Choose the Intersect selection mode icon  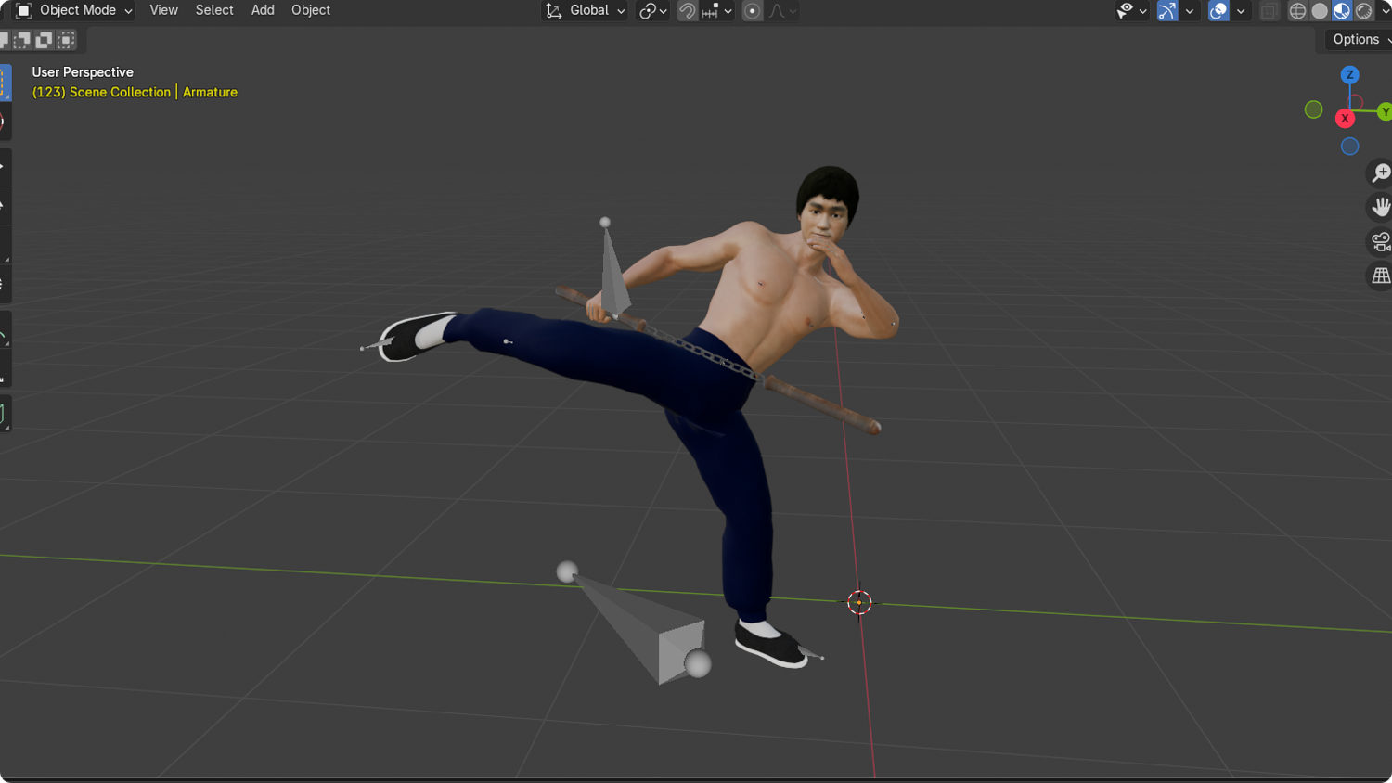[x=66, y=40]
